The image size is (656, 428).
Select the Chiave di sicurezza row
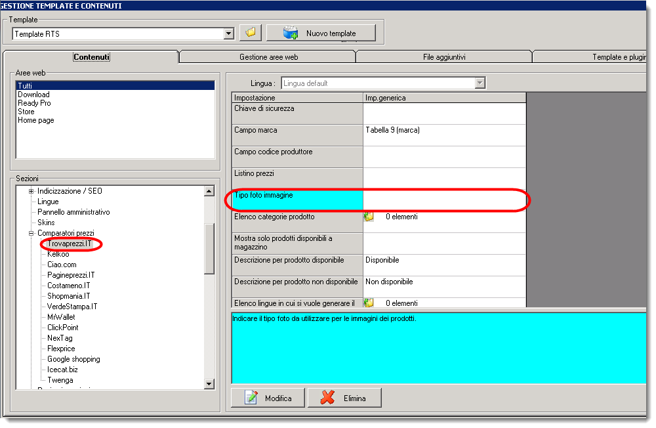379,114
